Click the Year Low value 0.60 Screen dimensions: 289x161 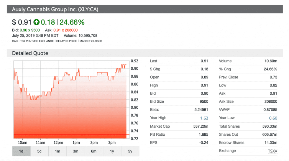click(273, 118)
